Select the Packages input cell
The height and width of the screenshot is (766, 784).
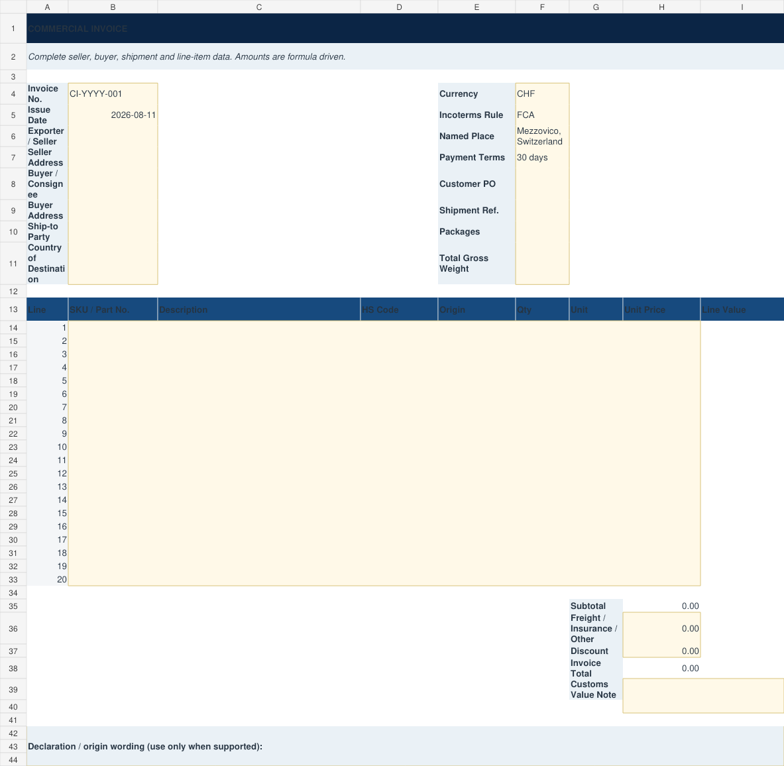[542, 231]
